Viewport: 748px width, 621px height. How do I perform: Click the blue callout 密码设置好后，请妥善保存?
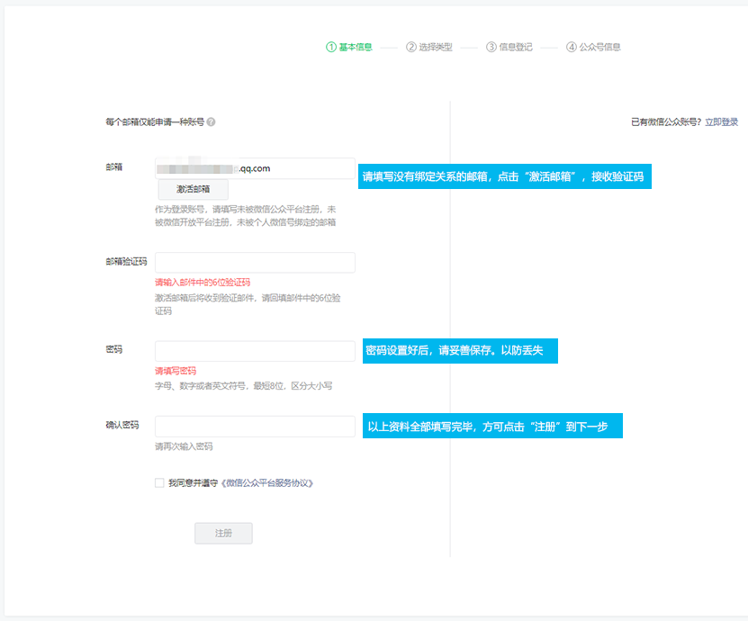click(x=460, y=351)
